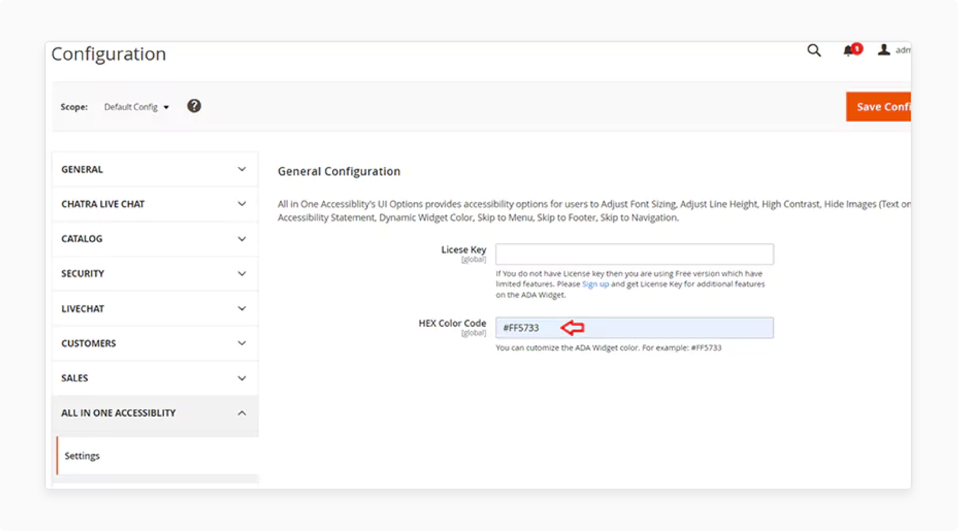
Task: Click the HEX Color Code label
Action: click(x=452, y=323)
